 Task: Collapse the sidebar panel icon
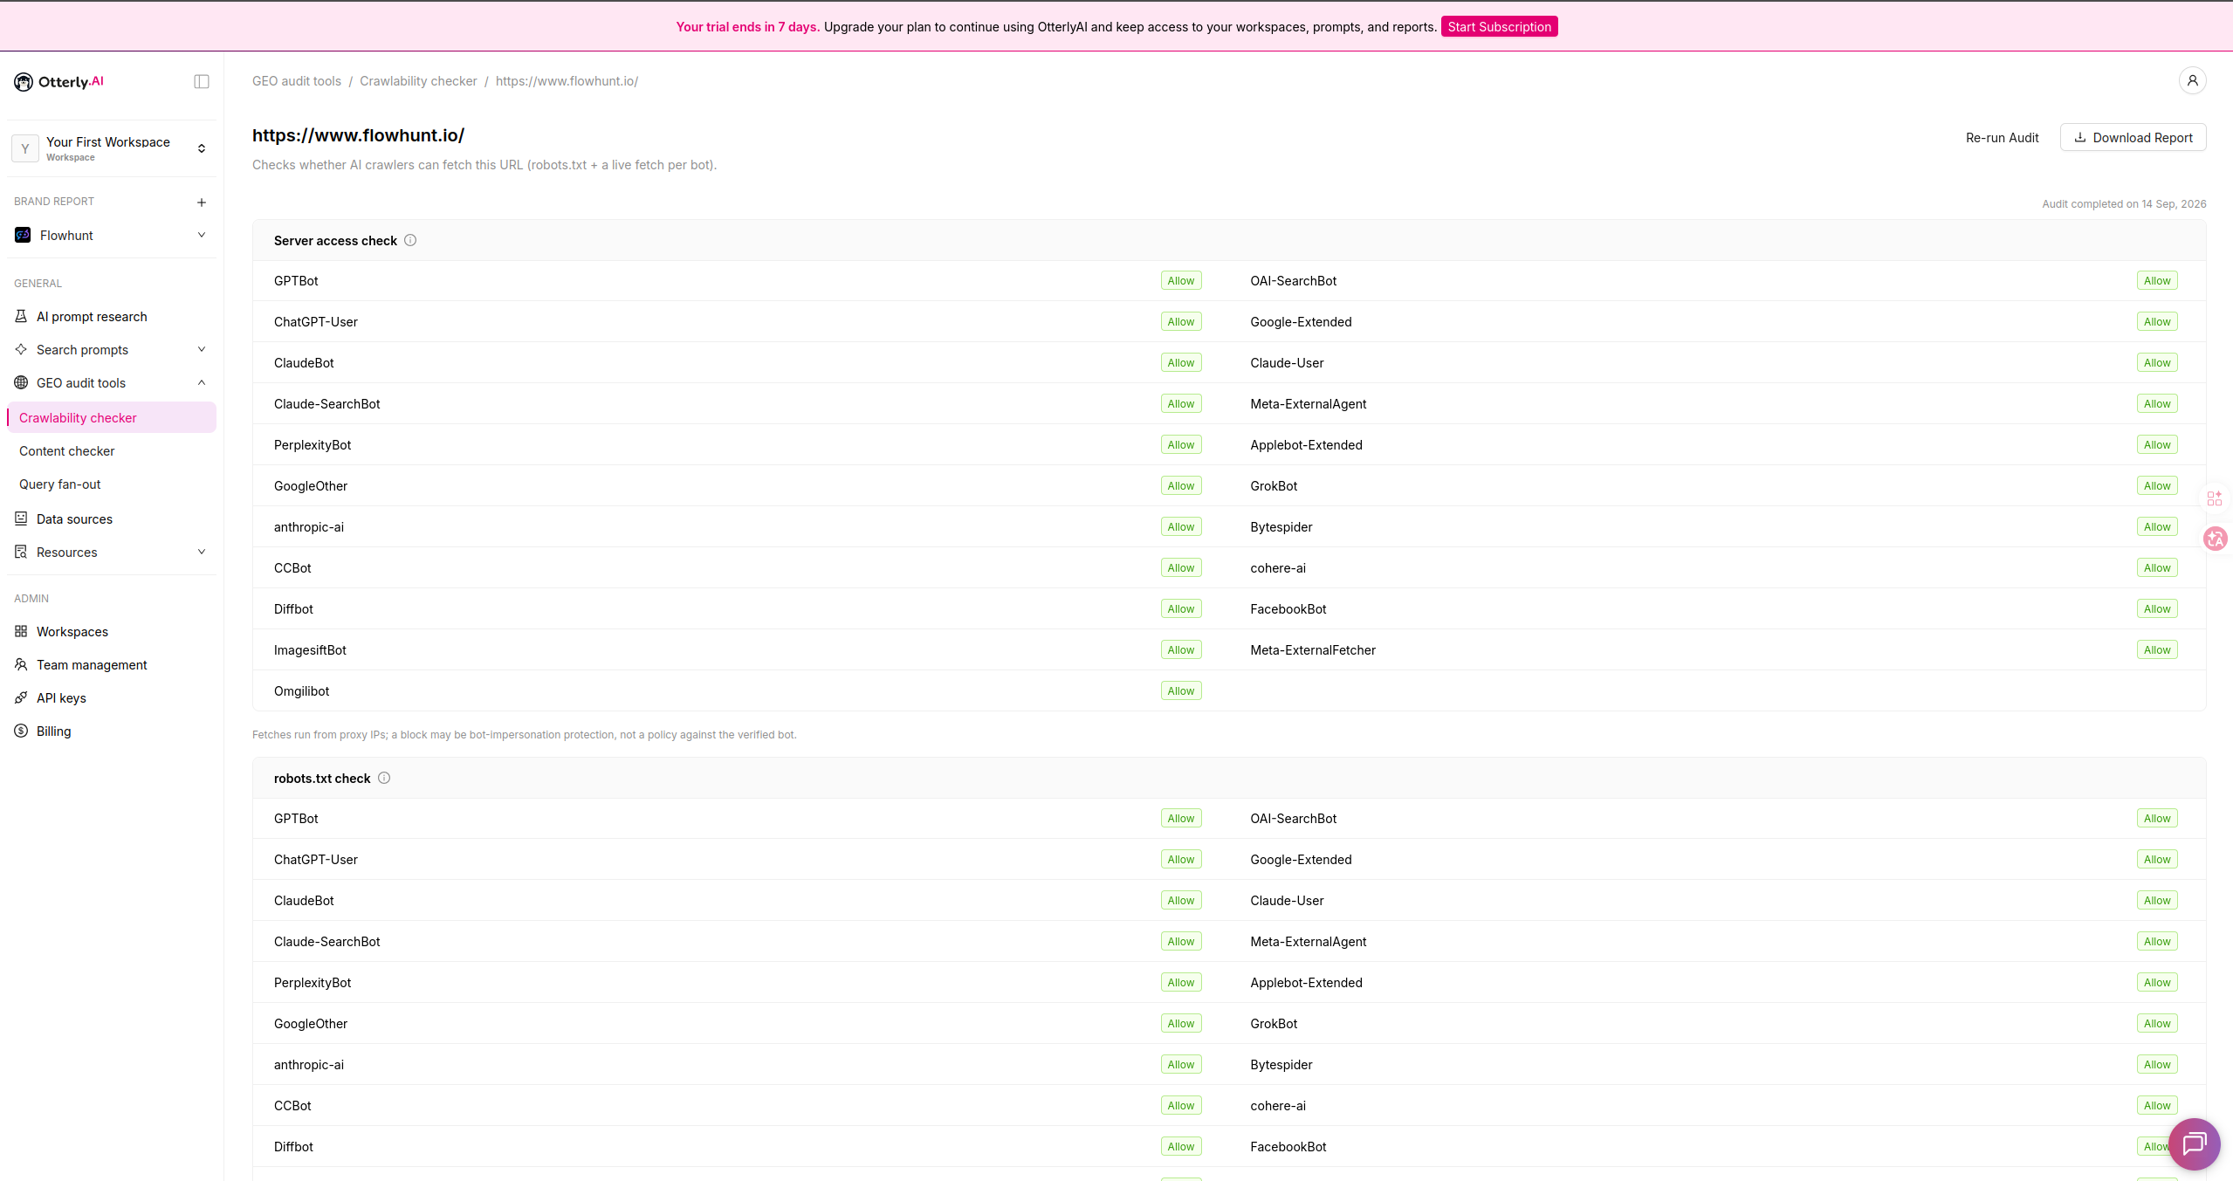pos(202,81)
